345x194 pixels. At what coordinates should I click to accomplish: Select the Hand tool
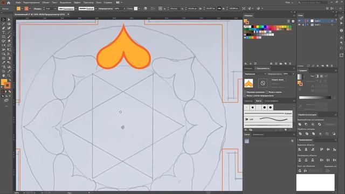pyautogui.click(x=4, y=75)
